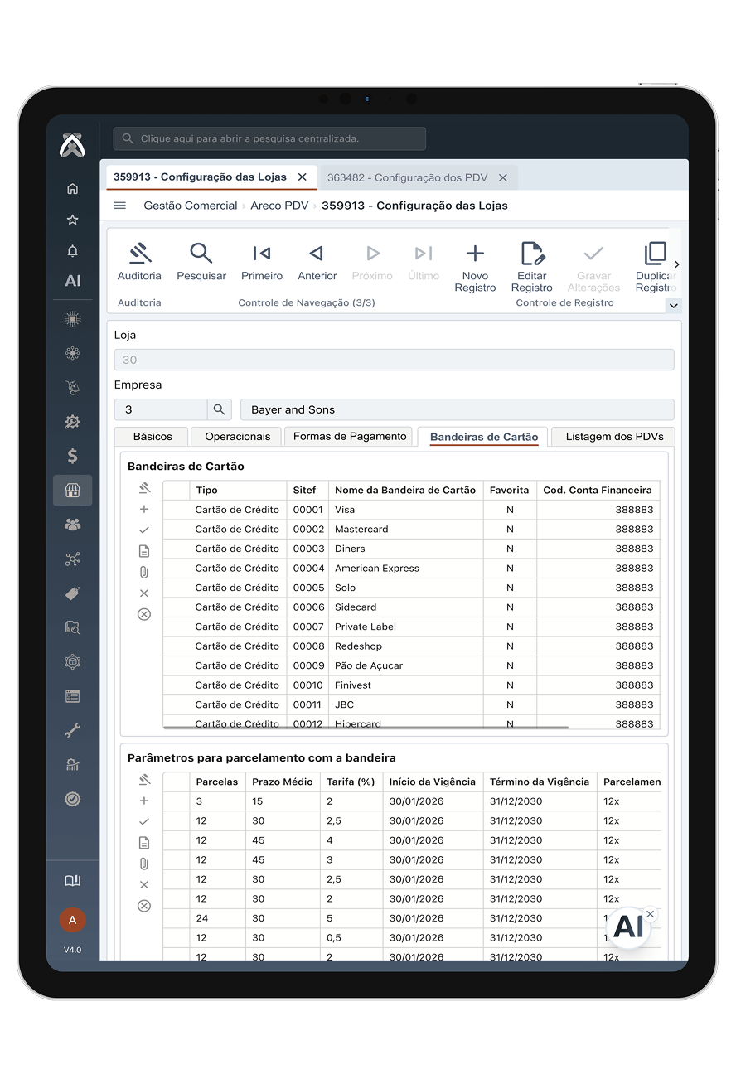Click circled X icon beside Bandeiras de Cartão grid

[144, 614]
